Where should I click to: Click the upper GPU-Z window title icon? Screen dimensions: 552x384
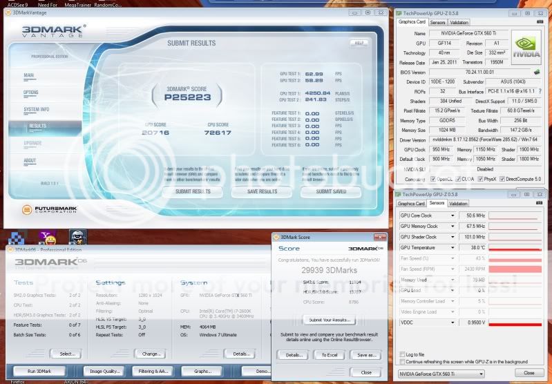(x=399, y=13)
